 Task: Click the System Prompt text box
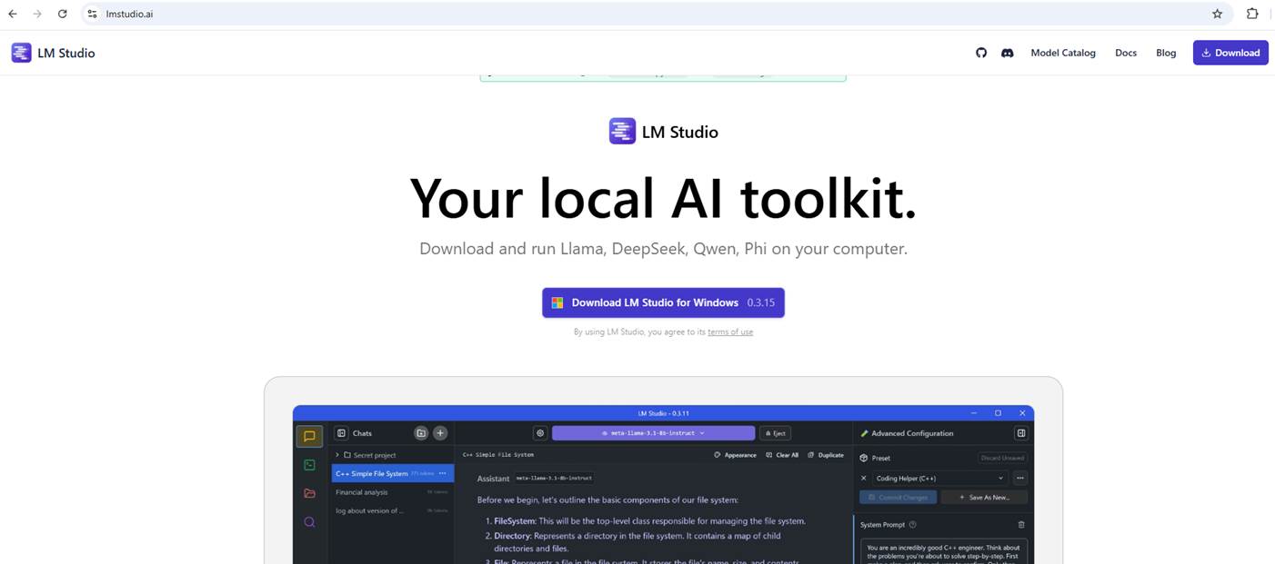click(944, 551)
